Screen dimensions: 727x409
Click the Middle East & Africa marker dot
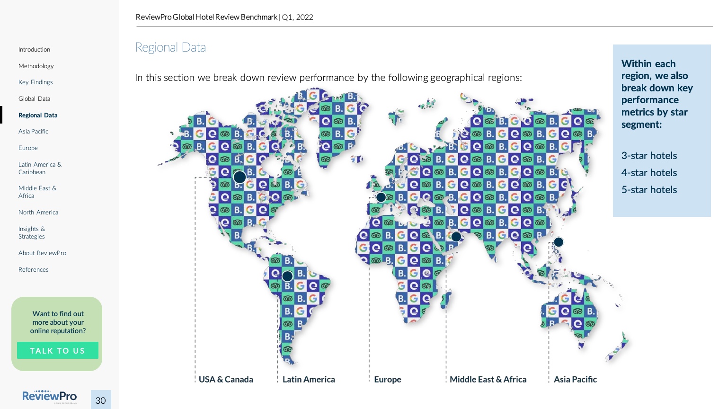[456, 237]
